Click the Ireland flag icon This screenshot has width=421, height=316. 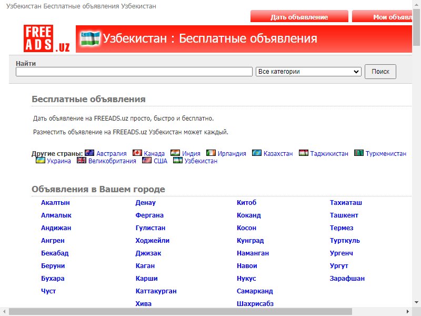(x=211, y=153)
